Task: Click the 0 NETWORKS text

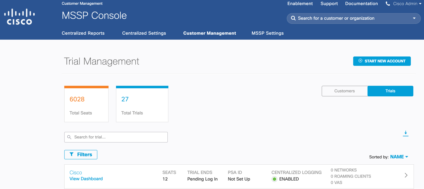Action: (x=344, y=170)
